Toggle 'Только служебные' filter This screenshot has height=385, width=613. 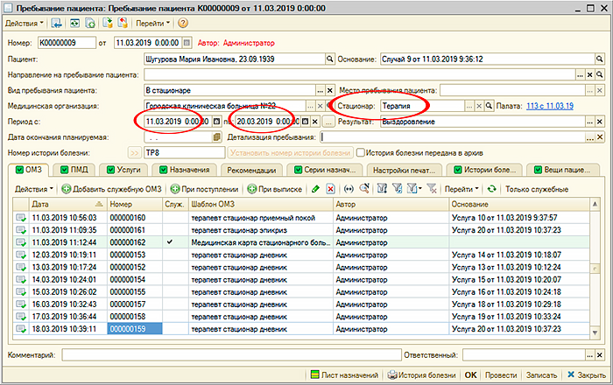click(x=536, y=189)
